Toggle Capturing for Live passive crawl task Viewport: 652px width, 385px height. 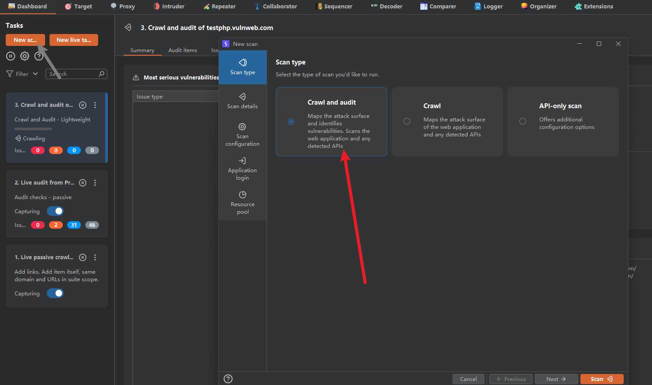[55, 293]
